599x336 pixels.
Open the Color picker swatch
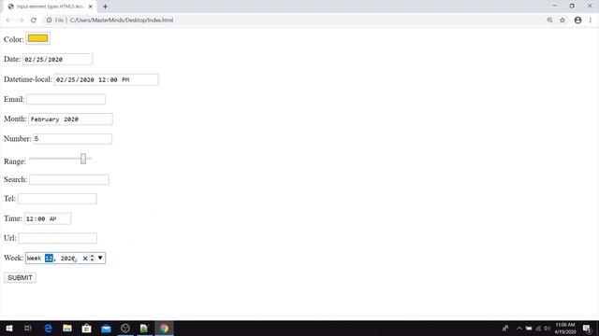(37, 38)
